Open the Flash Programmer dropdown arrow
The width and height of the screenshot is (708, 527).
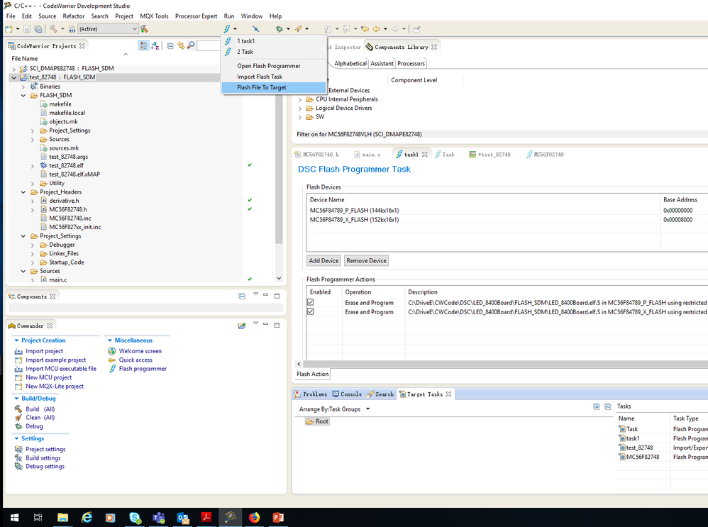pyautogui.click(x=235, y=29)
